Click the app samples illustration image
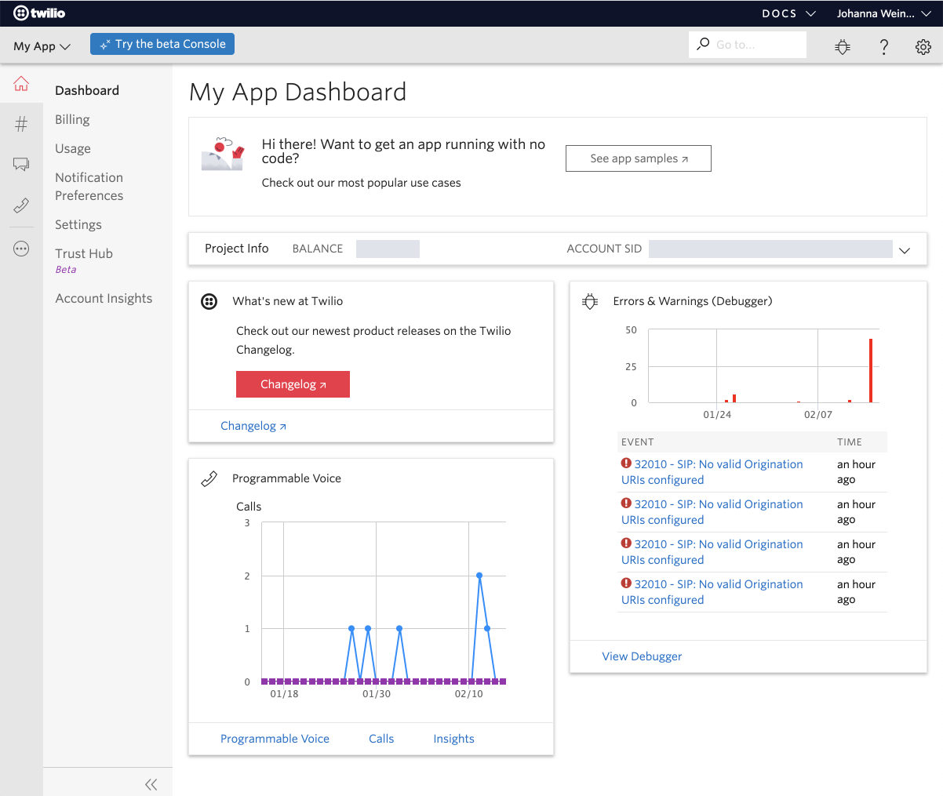Screen dimensions: 943x796 tap(223, 153)
